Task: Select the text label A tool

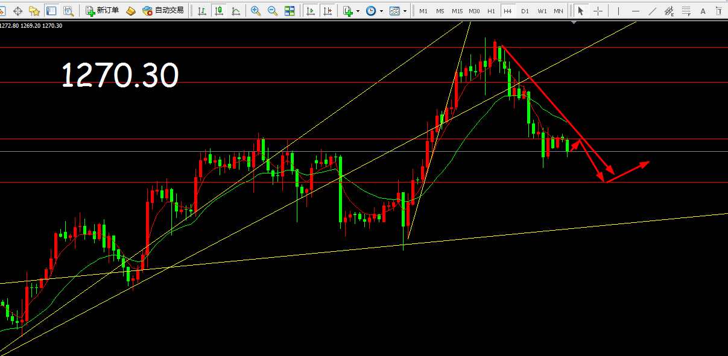Action: point(703,11)
